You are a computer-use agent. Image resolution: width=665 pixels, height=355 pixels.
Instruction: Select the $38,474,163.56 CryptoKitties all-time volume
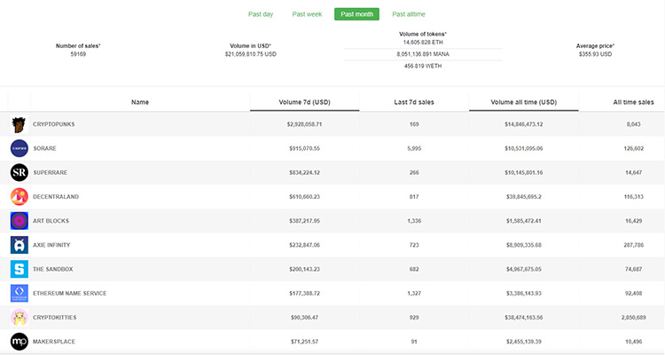point(524,317)
